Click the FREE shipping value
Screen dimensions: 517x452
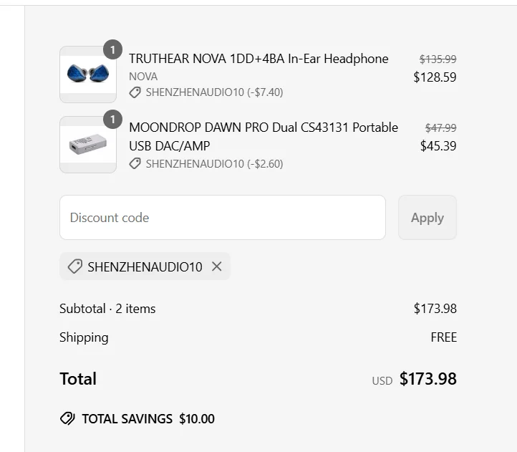(x=443, y=337)
